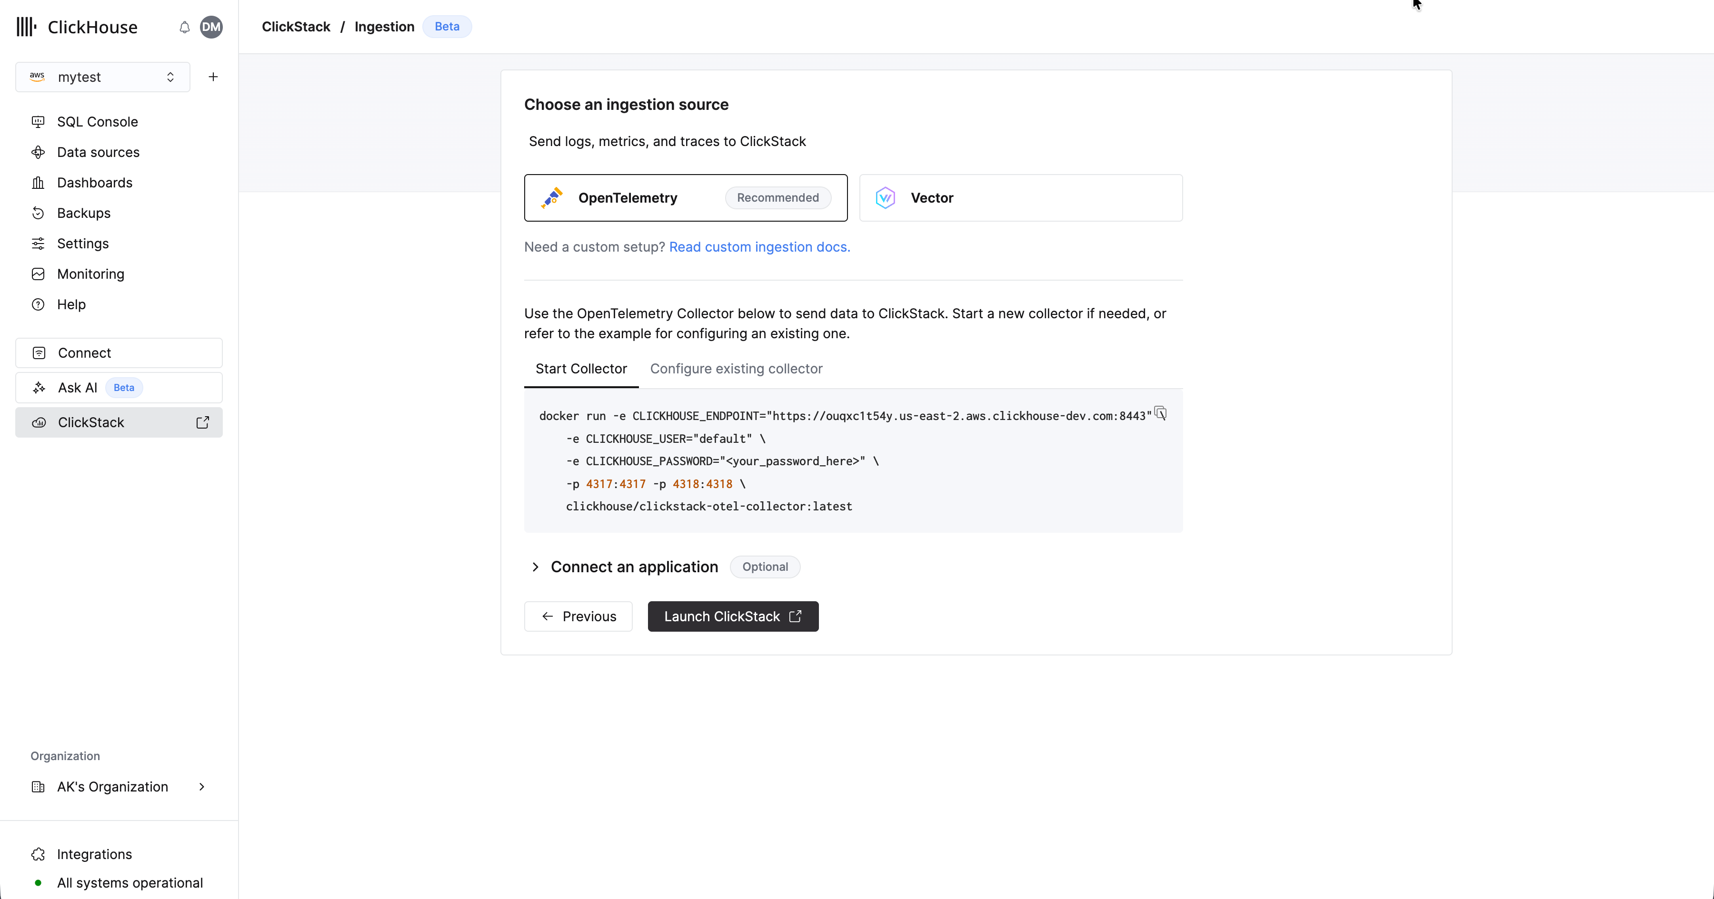Click the Launch ClickStack button
The width and height of the screenshot is (1714, 899).
(x=733, y=616)
